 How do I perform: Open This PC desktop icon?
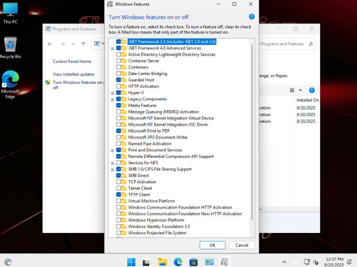(x=10, y=13)
